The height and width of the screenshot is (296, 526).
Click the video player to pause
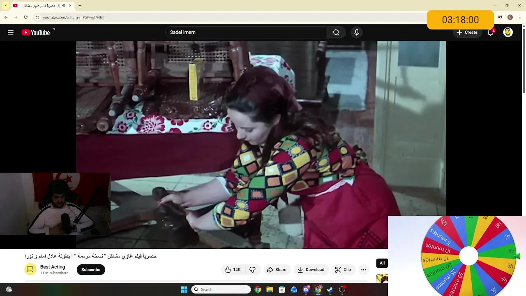[x=261, y=144]
